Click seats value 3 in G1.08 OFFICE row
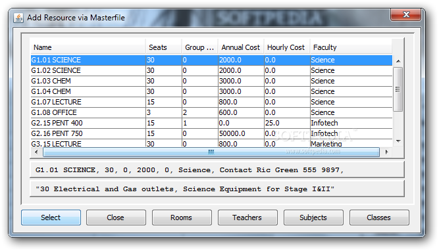The image size is (439, 251). click(163, 112)
